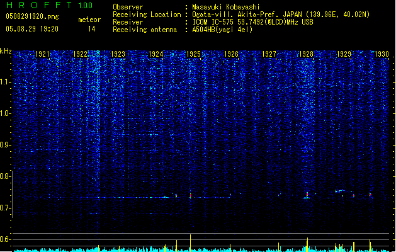
Task: Click the version number 1.0.0
Action: click(x=86, y=5)
